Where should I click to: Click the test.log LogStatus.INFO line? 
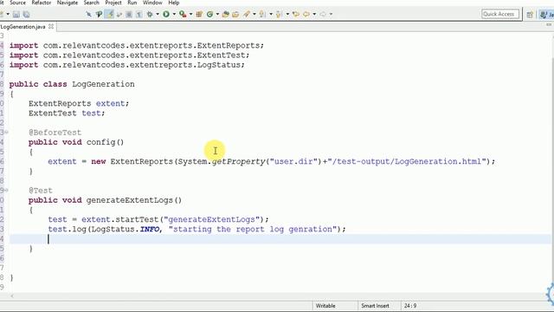pos(196,229)
